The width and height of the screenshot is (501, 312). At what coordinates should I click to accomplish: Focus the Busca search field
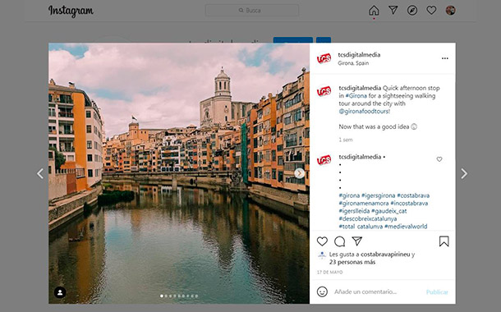(x=252, y=10)
